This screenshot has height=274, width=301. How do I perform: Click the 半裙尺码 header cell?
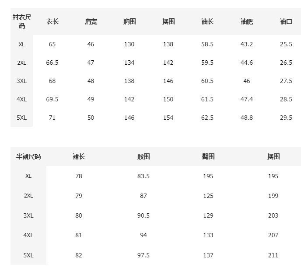pyautogui.click(x=28, y=156)
